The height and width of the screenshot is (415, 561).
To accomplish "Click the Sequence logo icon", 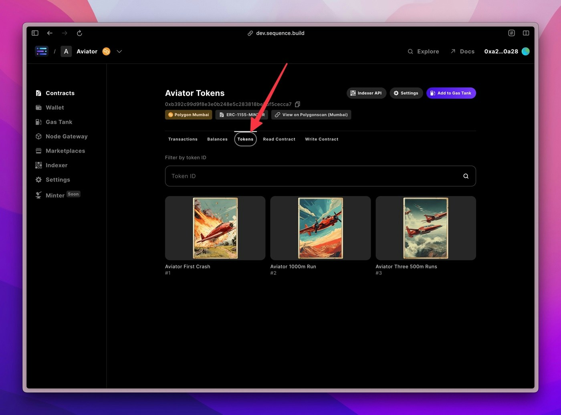I will click(x=41, y=51).
